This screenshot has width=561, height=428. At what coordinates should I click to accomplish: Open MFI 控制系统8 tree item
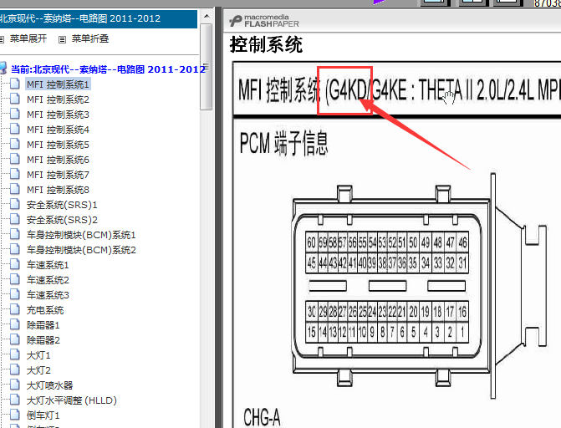click(x=58, y=190)
